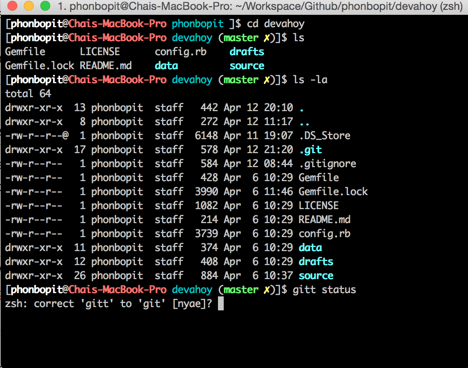The image size is (468, 368).
Task: Click the file size '3990'
Action: point(206,192)
